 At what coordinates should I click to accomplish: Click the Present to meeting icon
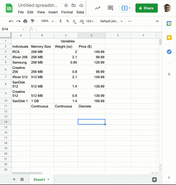(124, 8)
